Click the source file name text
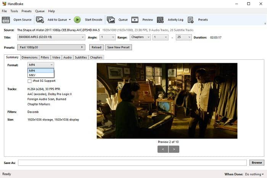 58,30
